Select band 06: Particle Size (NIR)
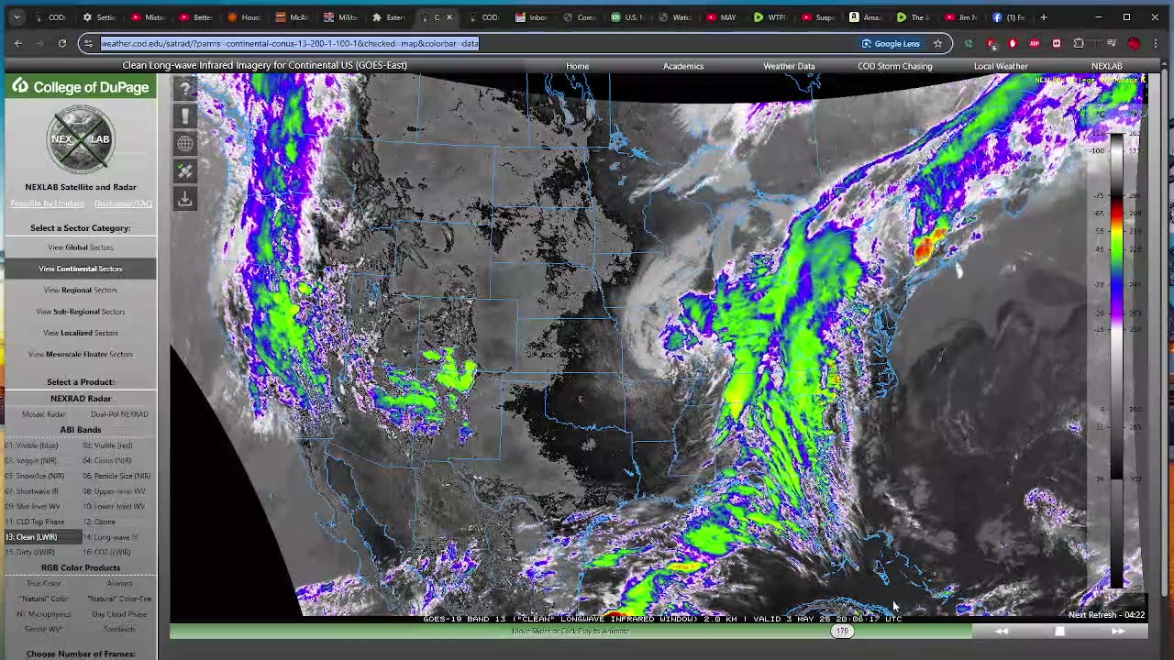The image size is (1174, 660). point(116,477)
